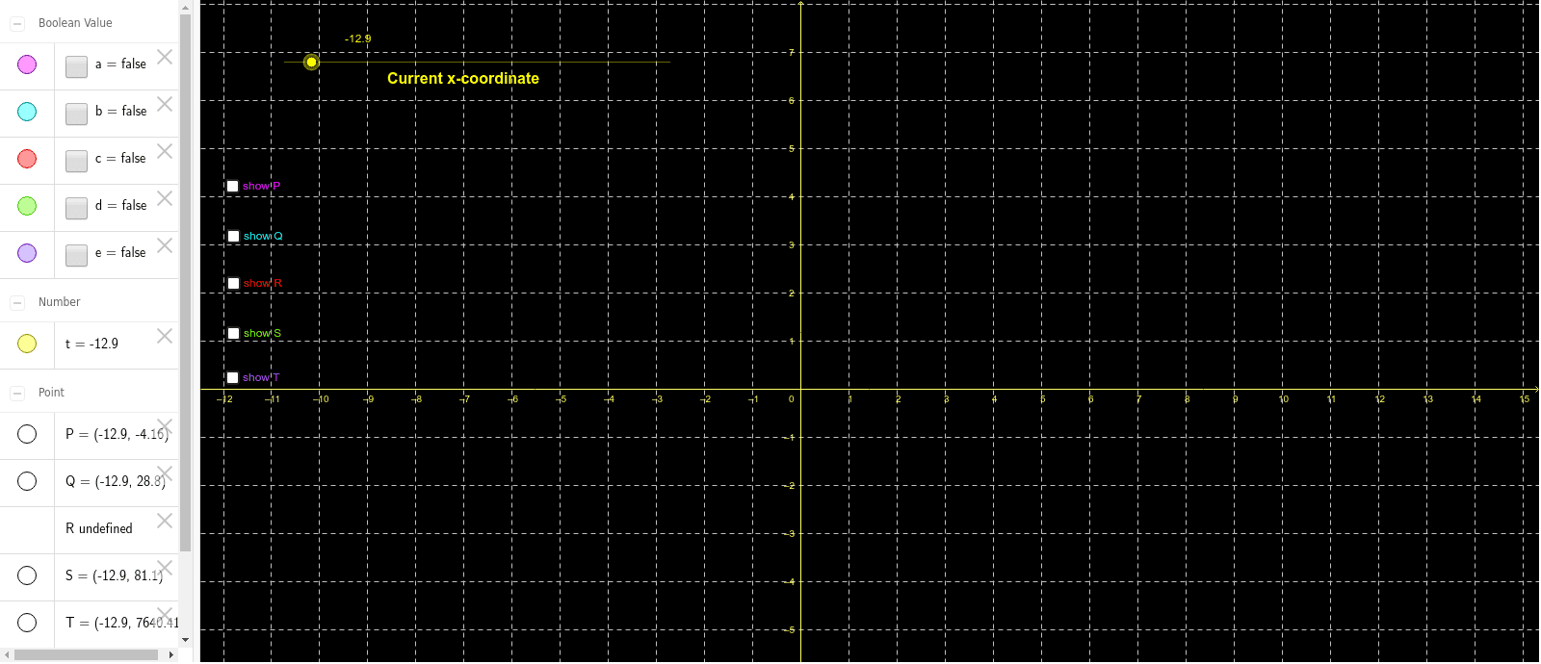Click the scroll left arrow at panel bottom
The height and width of the screenshot is (664, 1541).
click(7, 654)
